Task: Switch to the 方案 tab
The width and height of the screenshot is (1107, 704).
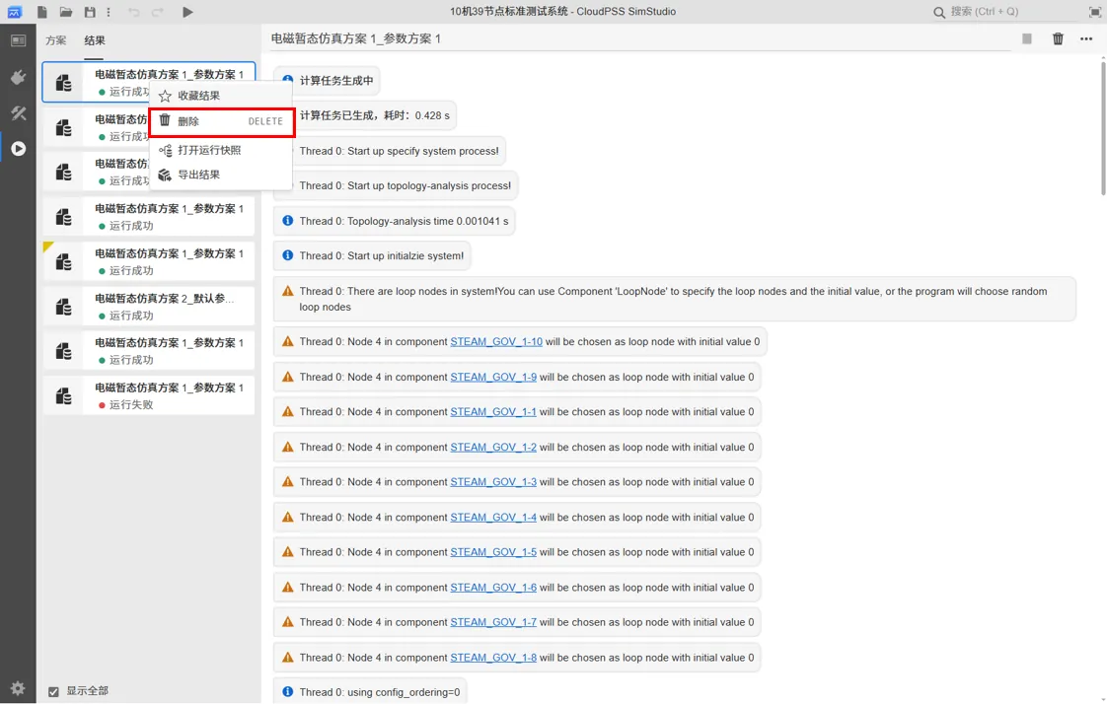Action: [x=56, y=40]
